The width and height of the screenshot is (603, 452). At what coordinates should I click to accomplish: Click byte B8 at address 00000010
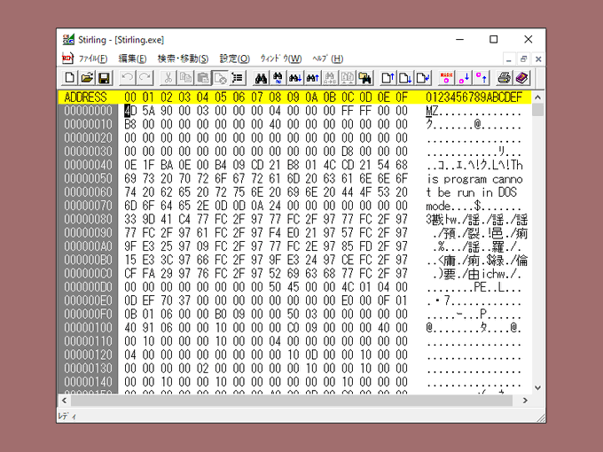tap(130, 124)
